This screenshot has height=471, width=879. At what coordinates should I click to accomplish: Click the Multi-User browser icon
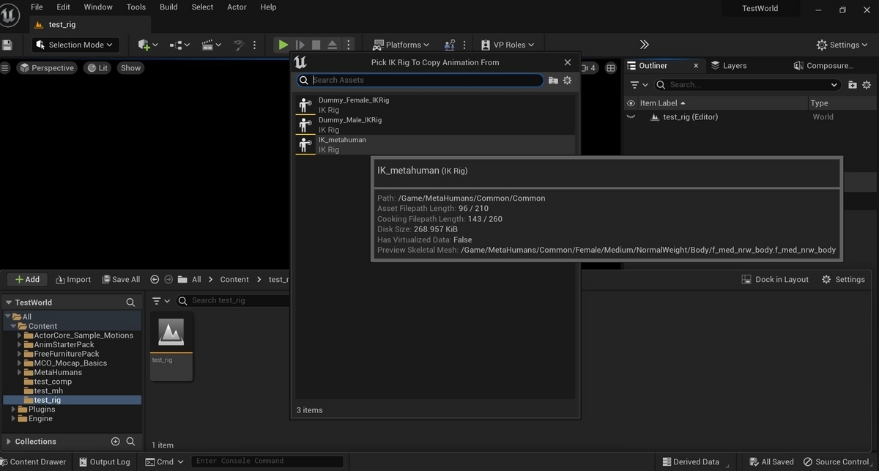click(450, 45)
